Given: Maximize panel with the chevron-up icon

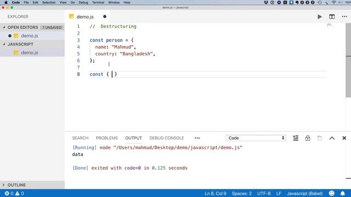Looking at the screenshot, I should (x=332, y=138).
